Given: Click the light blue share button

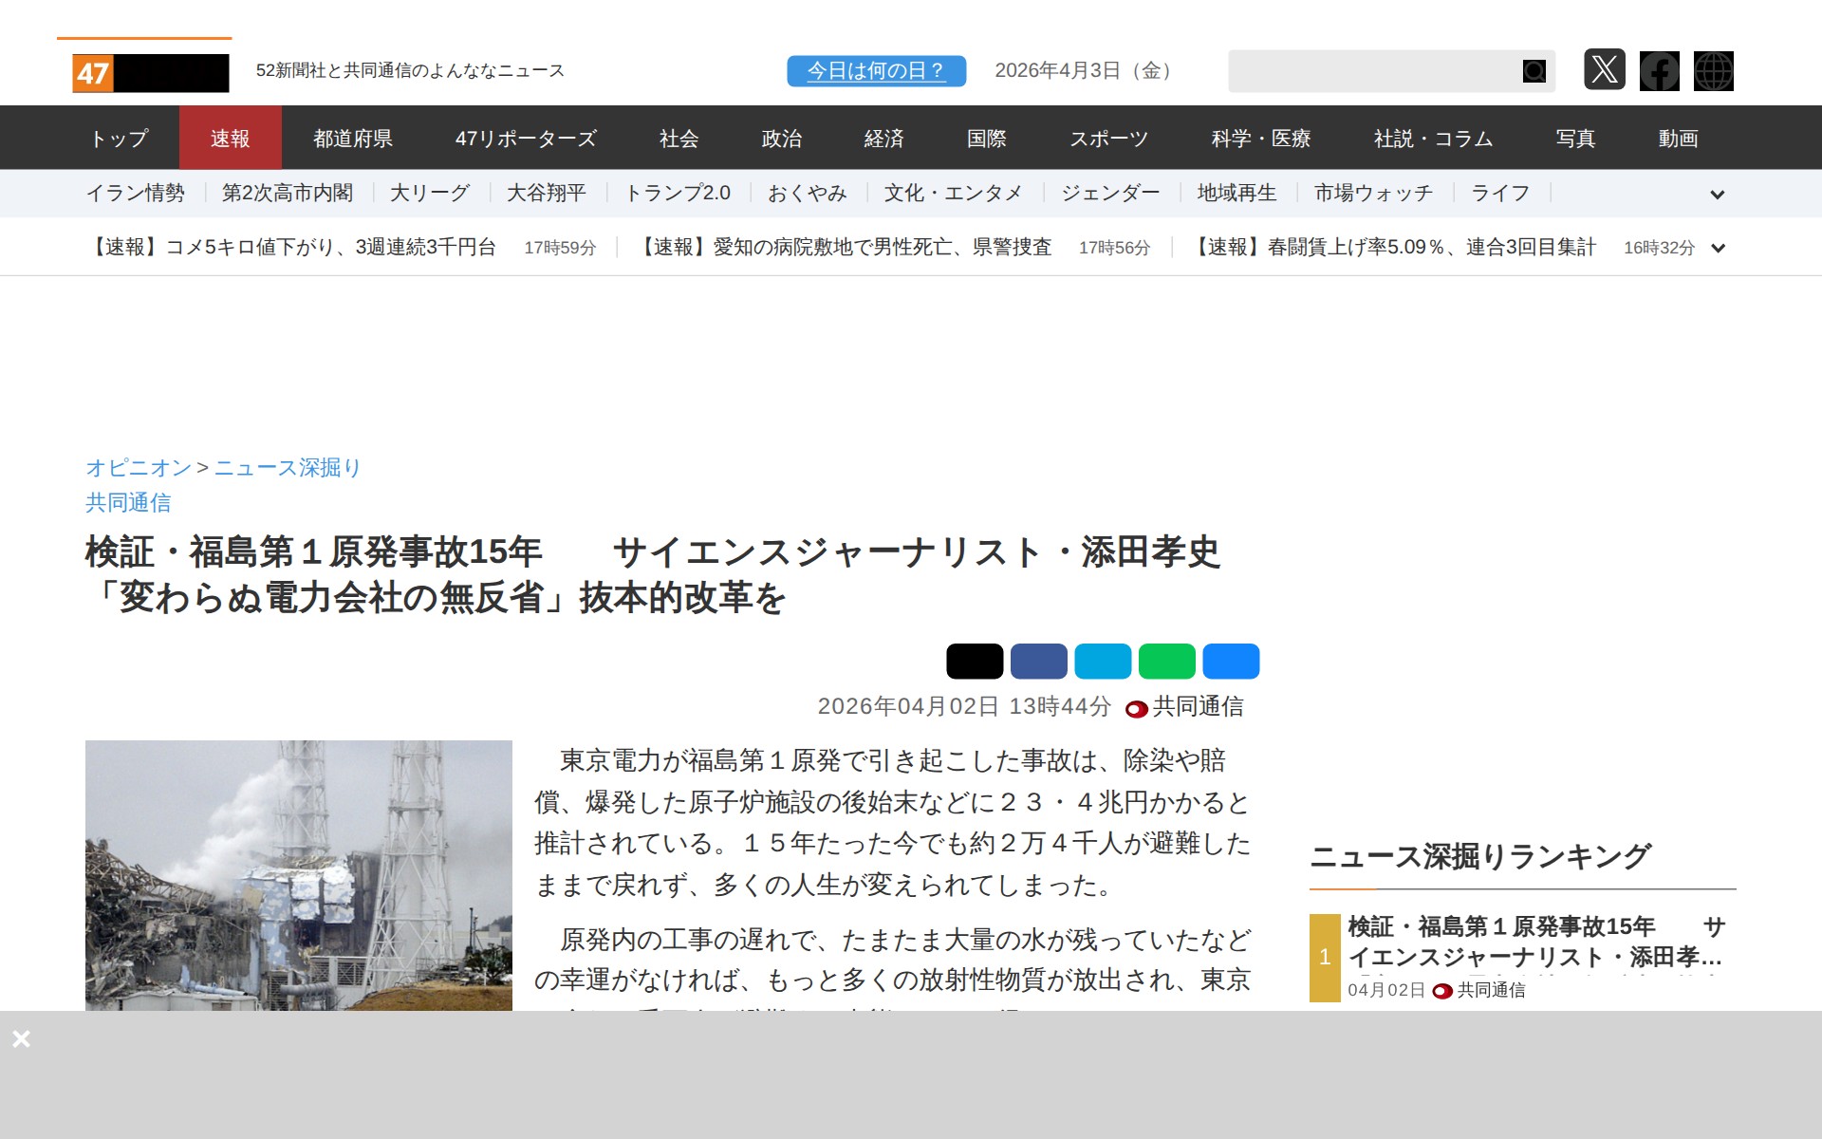Looking at the screenshot, I should tap(1103, 662).
